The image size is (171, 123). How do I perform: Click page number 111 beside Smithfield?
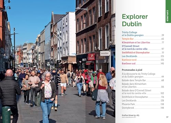tap(163, 53)
